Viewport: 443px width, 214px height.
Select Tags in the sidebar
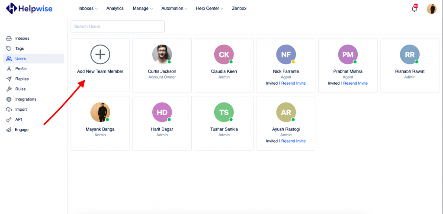[20, 48]
